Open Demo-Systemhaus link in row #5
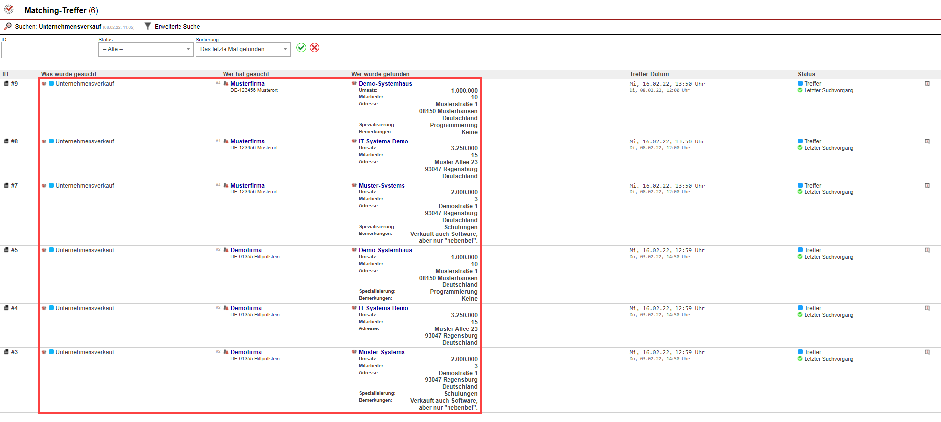Screen dimensions: 941x422 pyautogui.click(x=385, y=250)
